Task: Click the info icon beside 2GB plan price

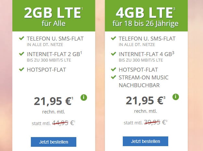Action: click(84, 98)
